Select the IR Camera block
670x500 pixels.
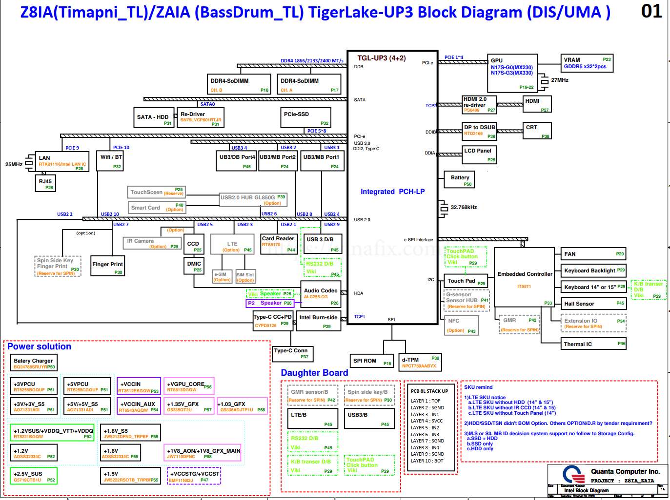(x=152, y=243)
